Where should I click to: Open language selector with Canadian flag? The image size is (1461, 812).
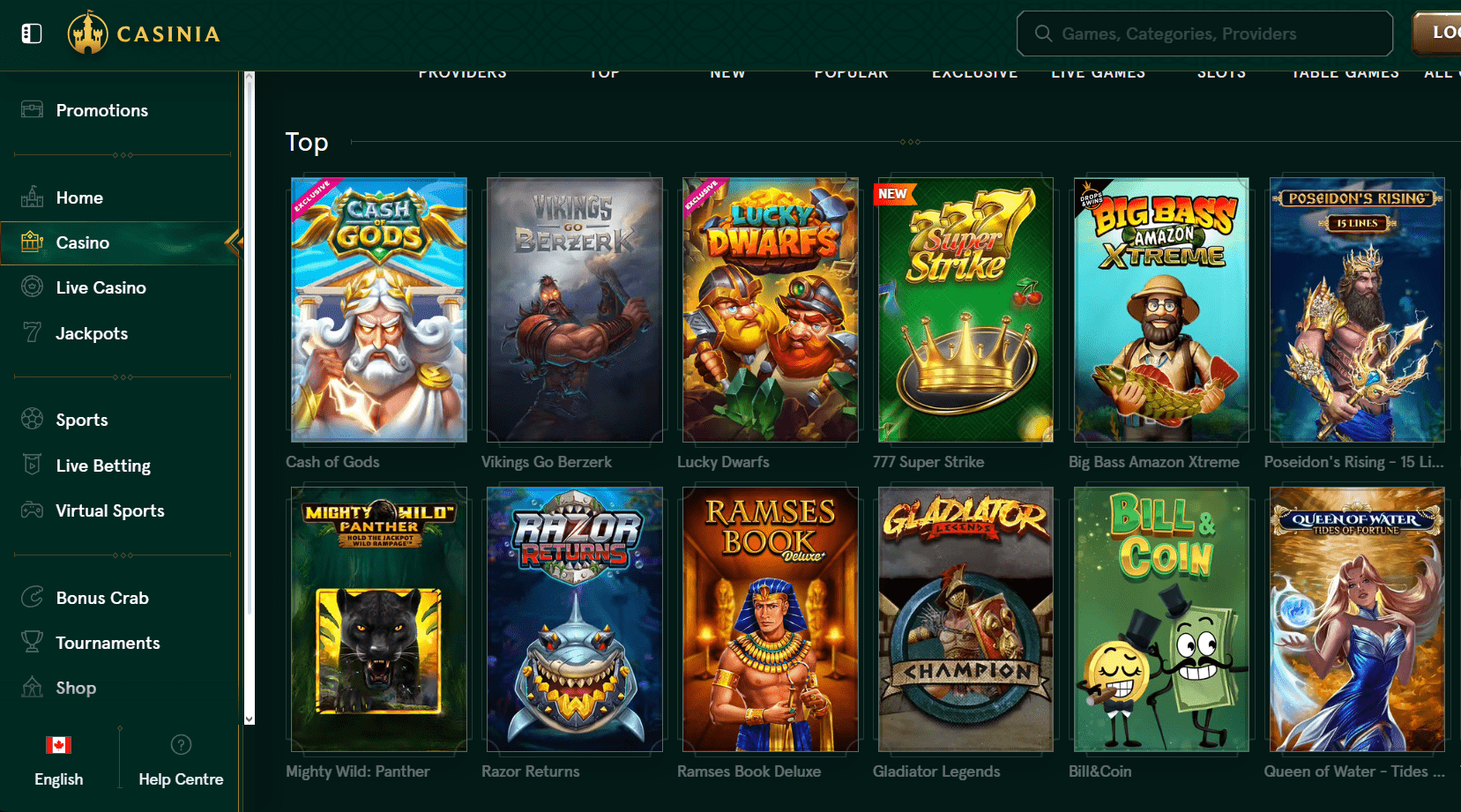[x=58, y=746]
